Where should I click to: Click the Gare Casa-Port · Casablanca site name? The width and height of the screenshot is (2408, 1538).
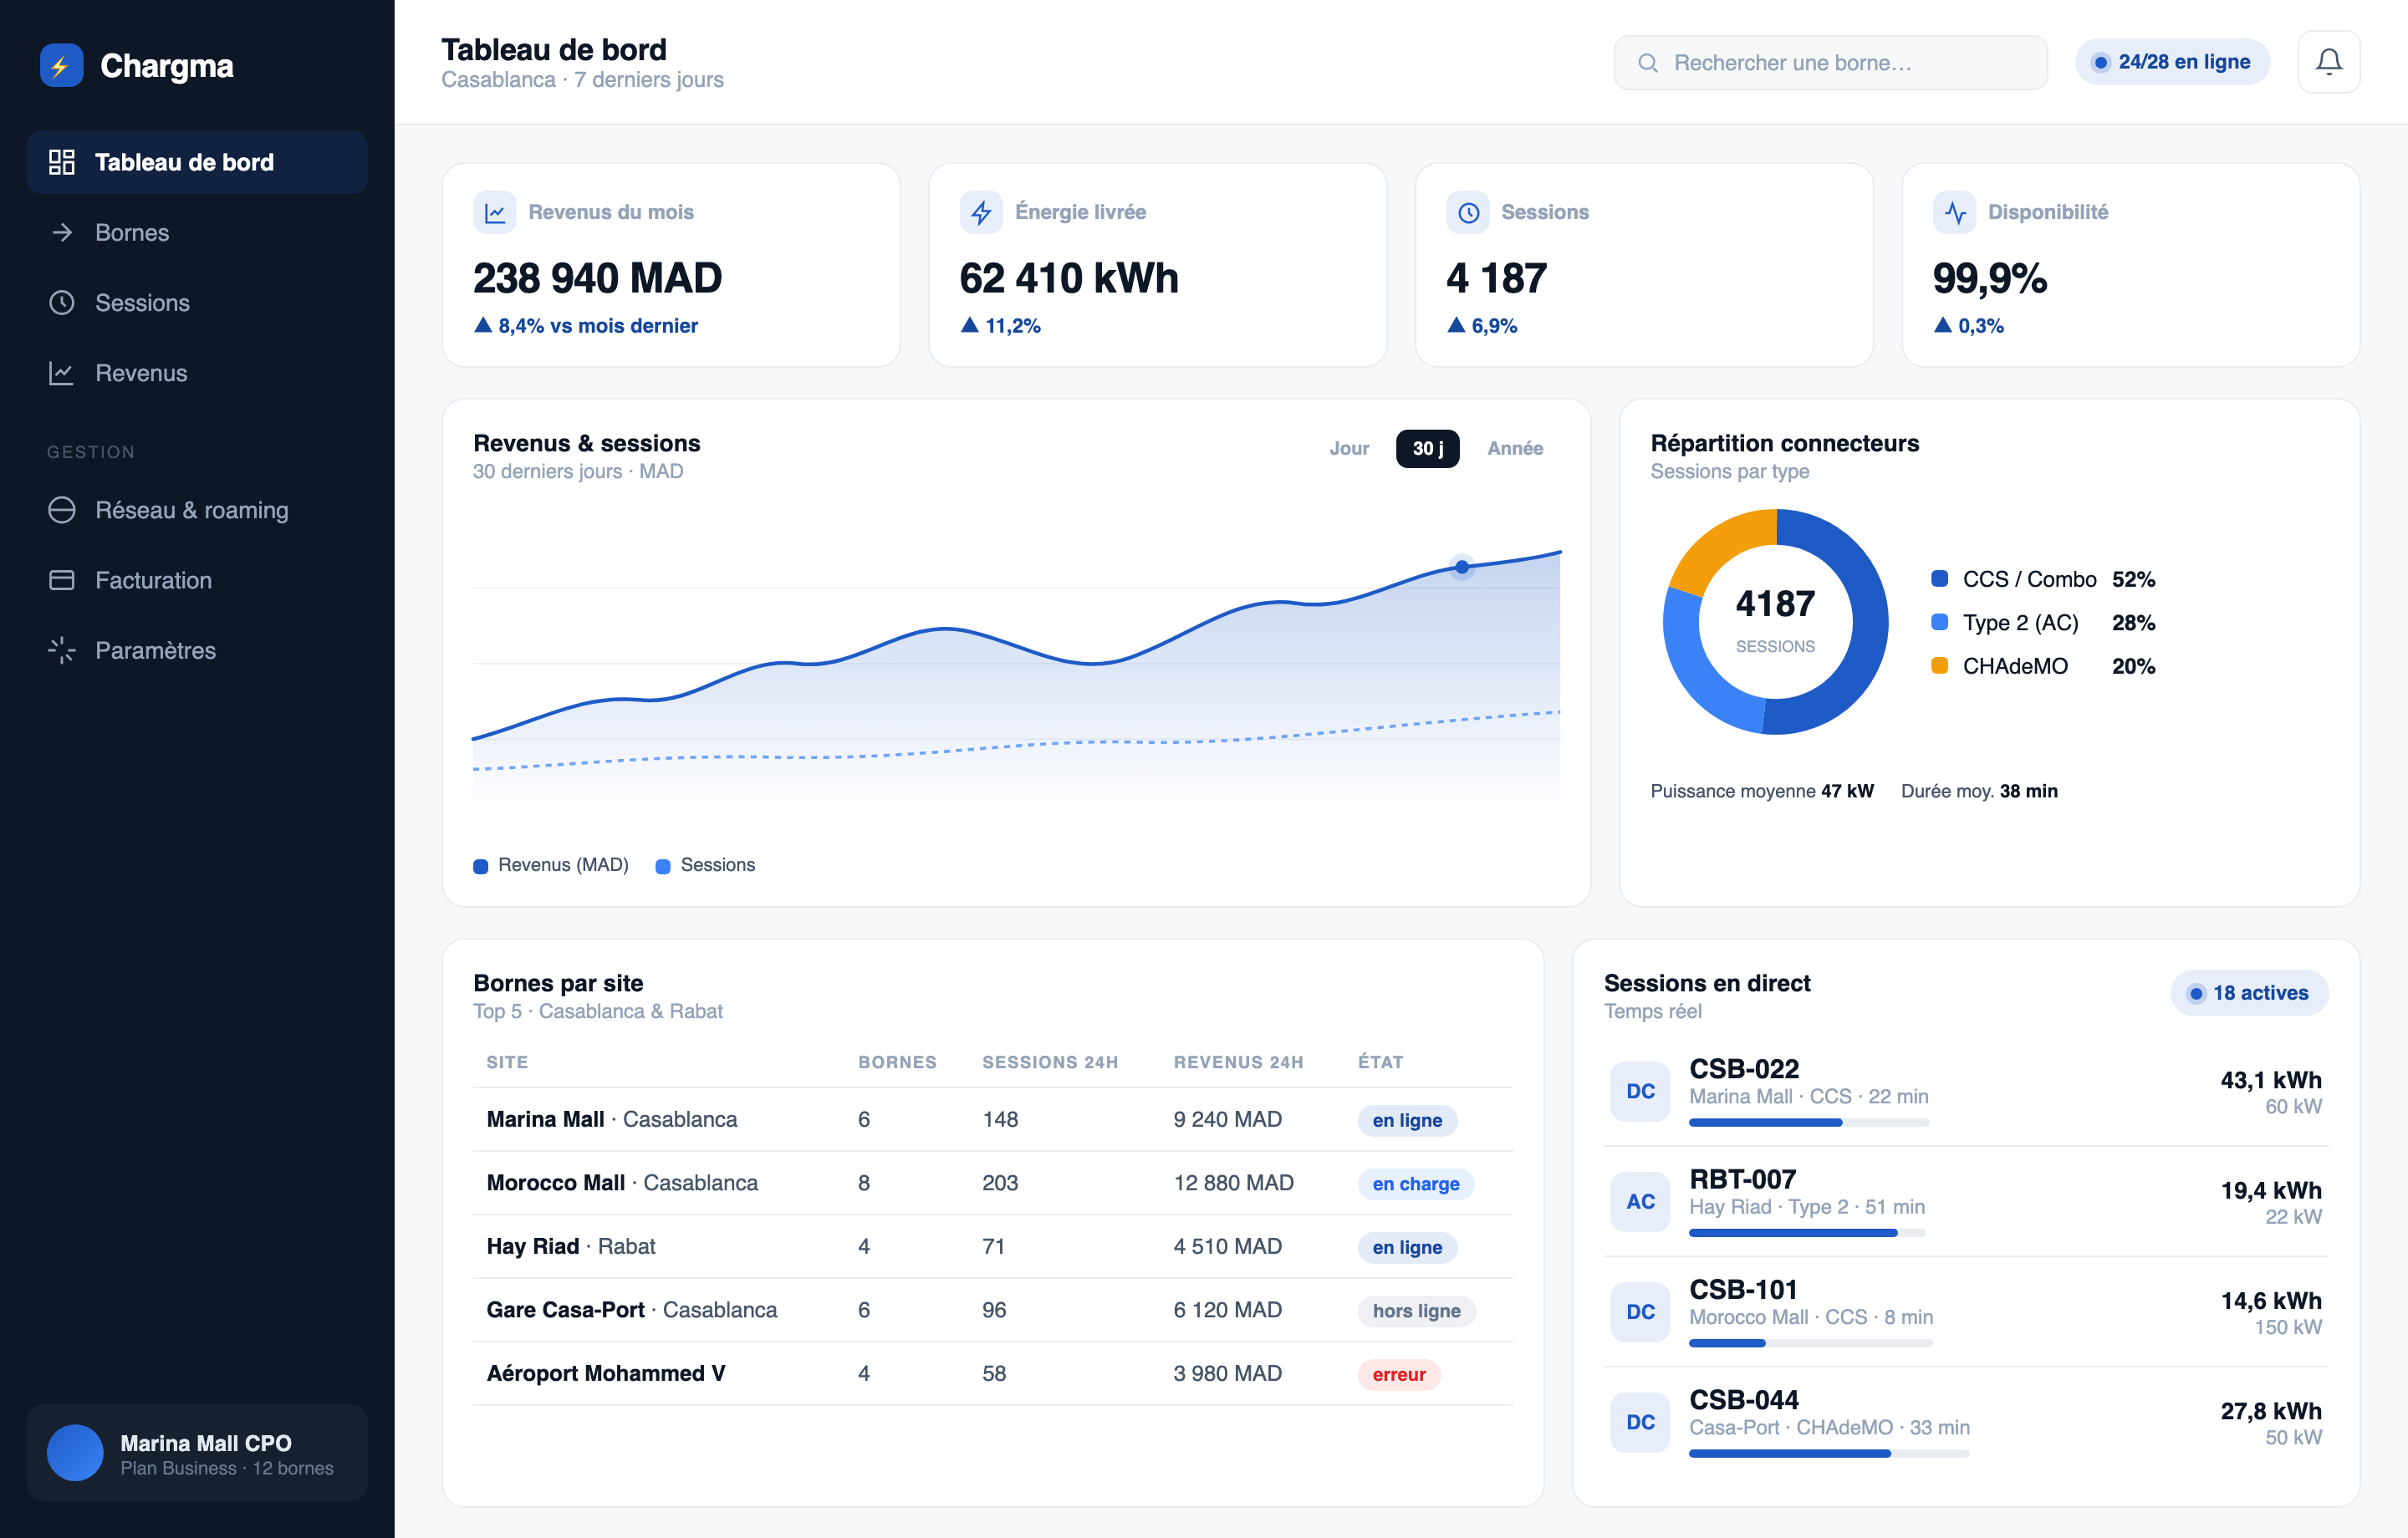click(x=632, y=1309)
